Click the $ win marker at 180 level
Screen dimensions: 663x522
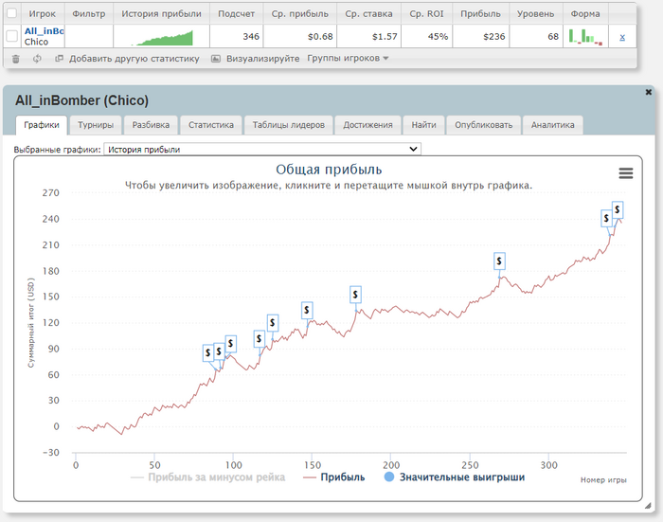(x=499, y=261)
